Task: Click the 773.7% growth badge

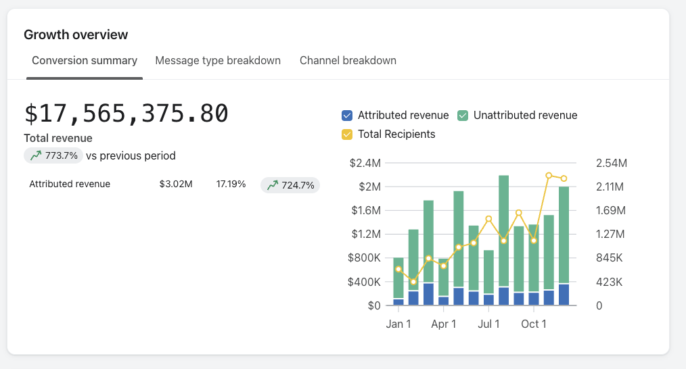Action: pyautogui.click(x=53, y=155)
